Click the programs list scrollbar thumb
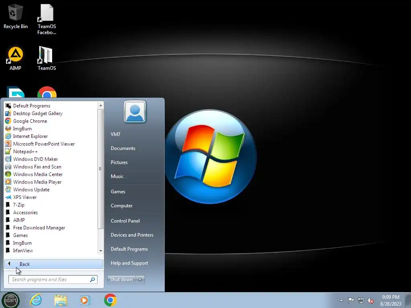 click(x=101, y=169)
